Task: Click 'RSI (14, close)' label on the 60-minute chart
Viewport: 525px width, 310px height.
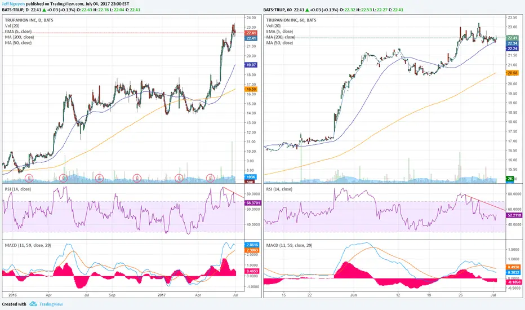Action: tap(279, 189)
